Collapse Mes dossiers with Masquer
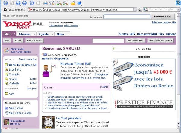The height and width of the screenshot is (133, 181). click(x=31, y=89)
